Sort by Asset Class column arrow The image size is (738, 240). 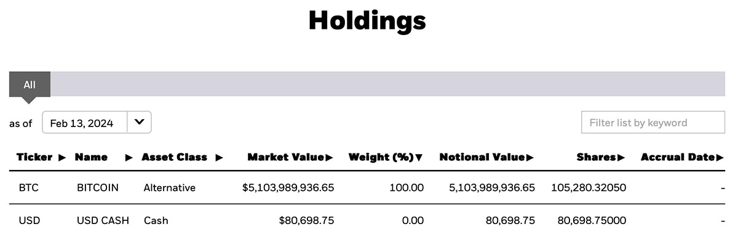(x=219, y=158)
